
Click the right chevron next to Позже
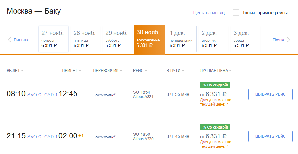(289, 40)
